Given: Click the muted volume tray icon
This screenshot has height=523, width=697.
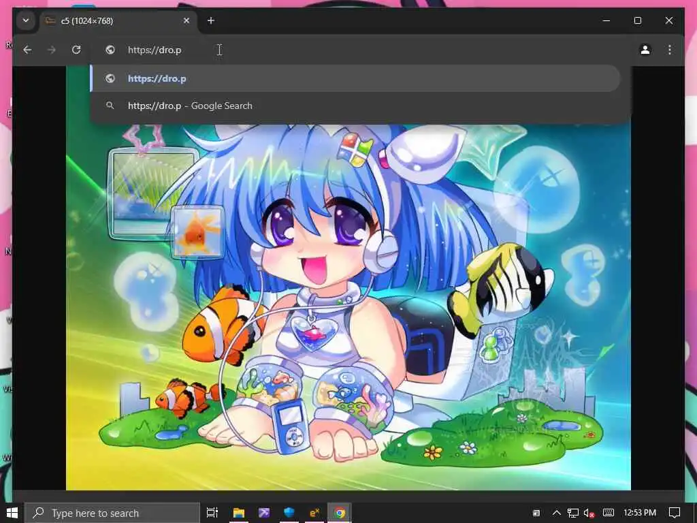Looking at the screenshot, I should 589,513.
